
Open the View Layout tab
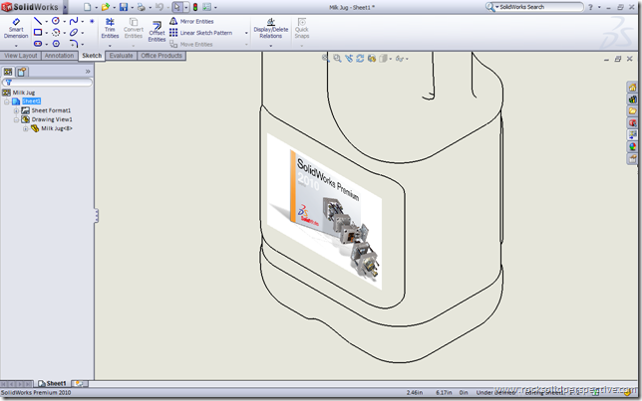21,56
